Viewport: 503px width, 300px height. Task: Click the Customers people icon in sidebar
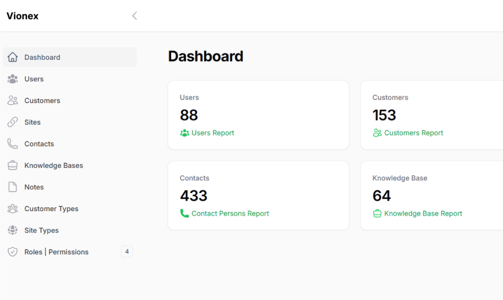click(x=13, y=100)
